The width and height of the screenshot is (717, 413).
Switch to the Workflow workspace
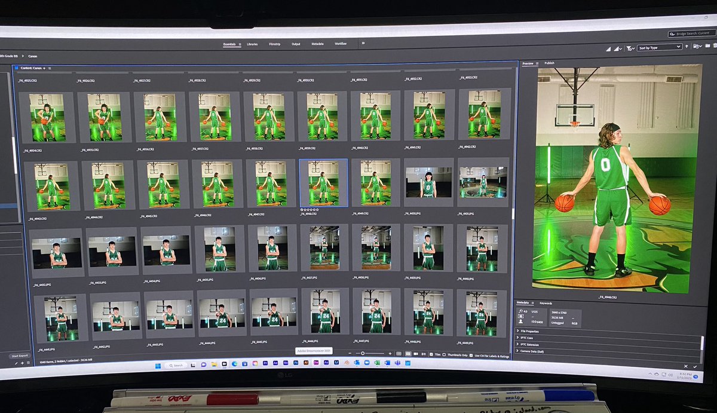coord(341,44)
